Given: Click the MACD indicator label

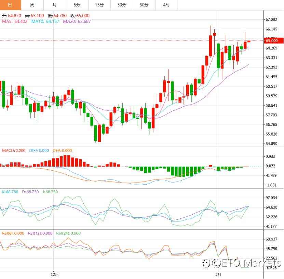Looking at the screenshot, I should click(x=13, y=150).
